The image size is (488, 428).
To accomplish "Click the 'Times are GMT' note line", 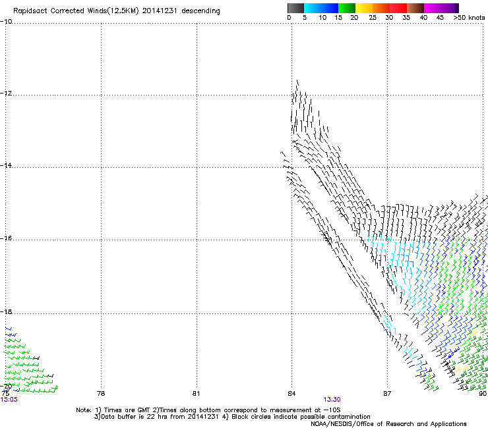I will point(208,410).
